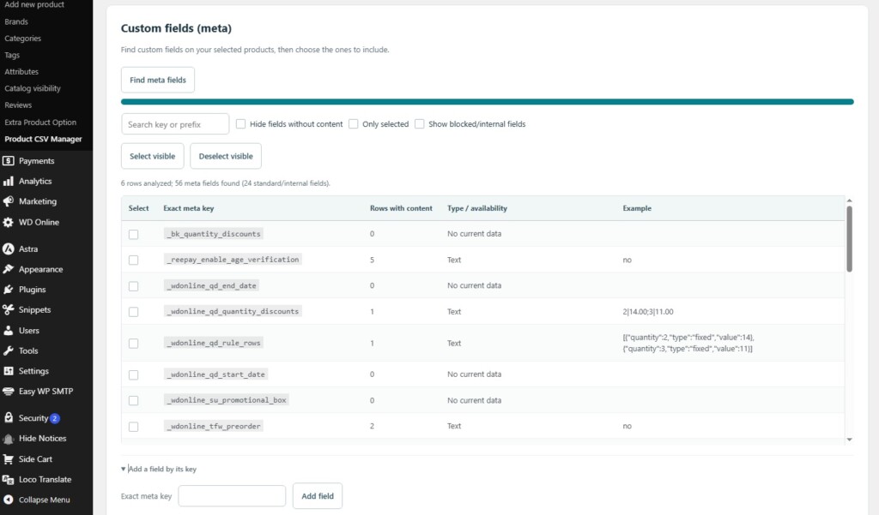Click the Exact meta key input box
The height and width of the screenshot is (515, 879).
232,496
